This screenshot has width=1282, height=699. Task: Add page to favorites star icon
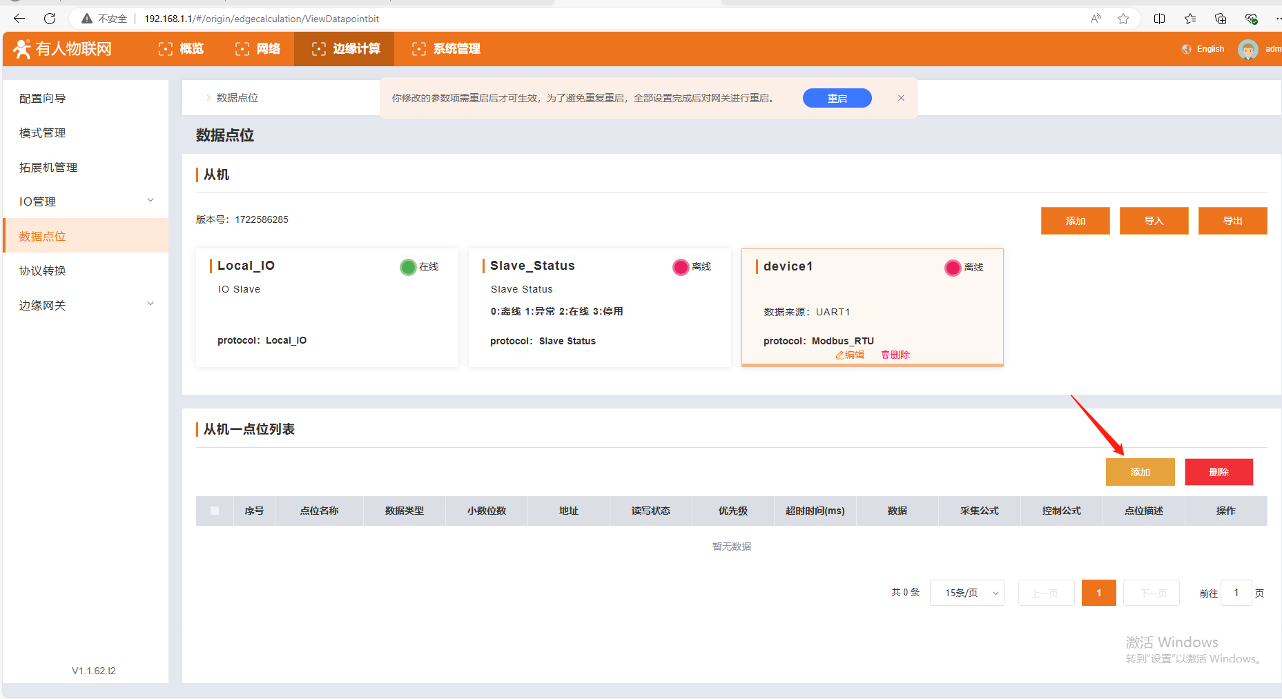point(1123,19)
